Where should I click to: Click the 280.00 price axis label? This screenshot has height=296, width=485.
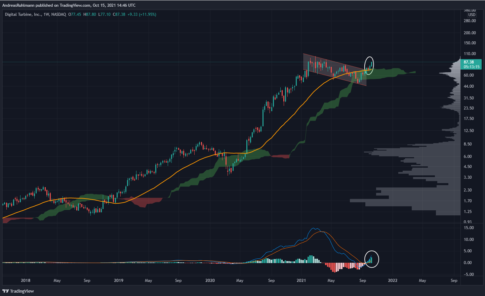click(x=470, y=21)
